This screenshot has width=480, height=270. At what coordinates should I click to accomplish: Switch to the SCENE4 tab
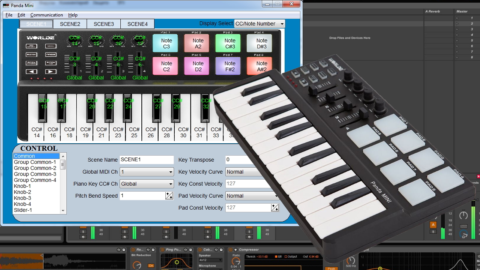pos(138,24)
